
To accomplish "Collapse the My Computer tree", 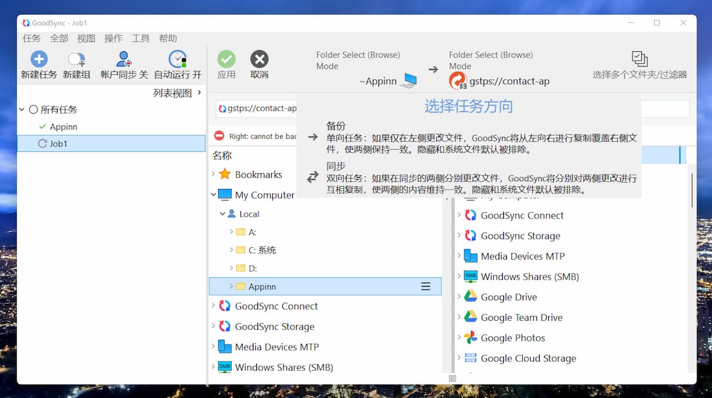I will (213, 194).
